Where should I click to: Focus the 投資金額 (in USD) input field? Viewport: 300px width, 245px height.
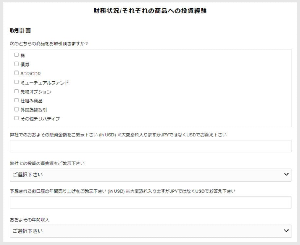150,146
